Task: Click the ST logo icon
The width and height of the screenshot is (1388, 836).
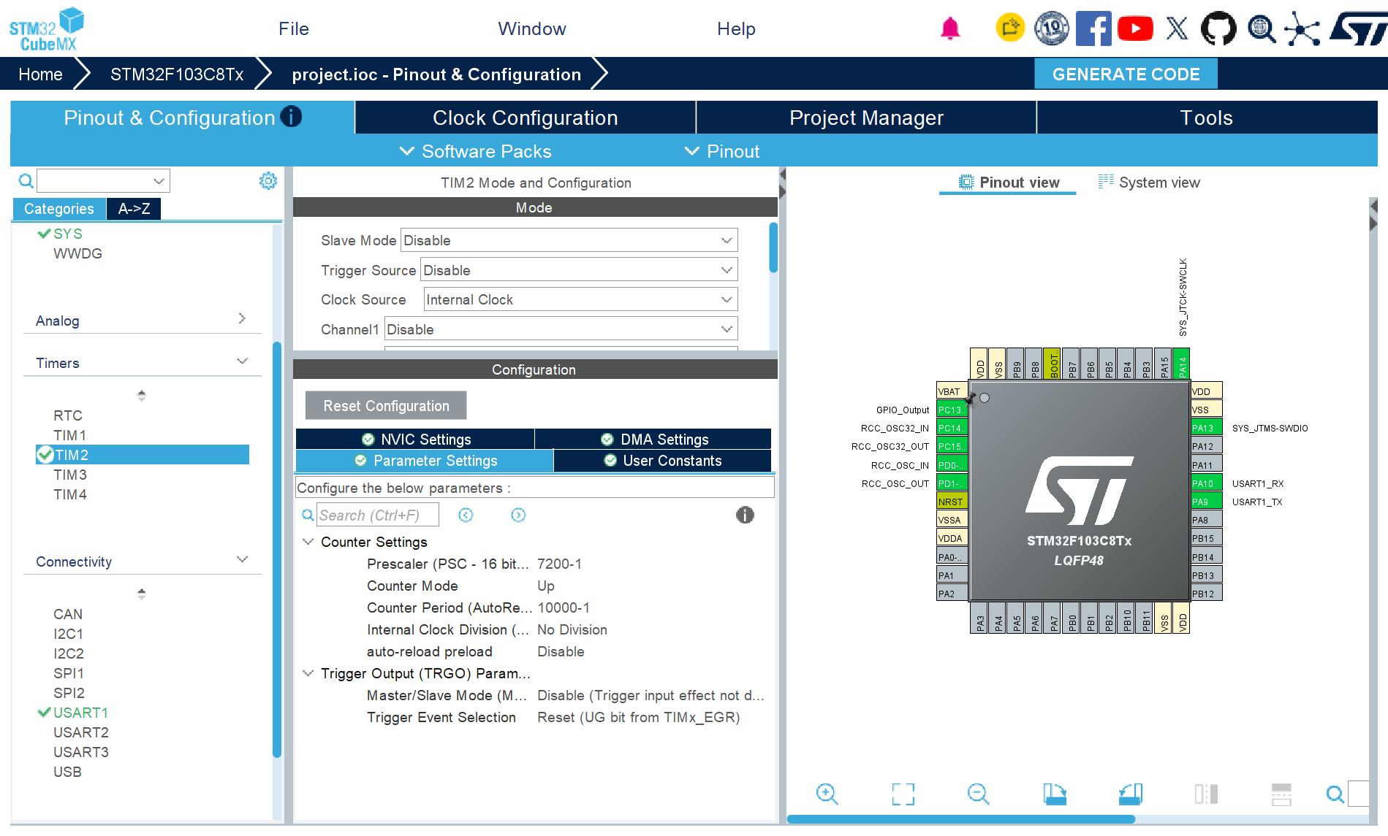Action: (1358, 28)
